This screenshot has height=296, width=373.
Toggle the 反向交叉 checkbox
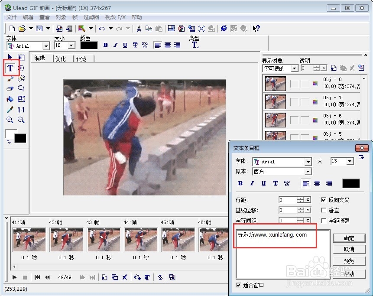[324, 200]
